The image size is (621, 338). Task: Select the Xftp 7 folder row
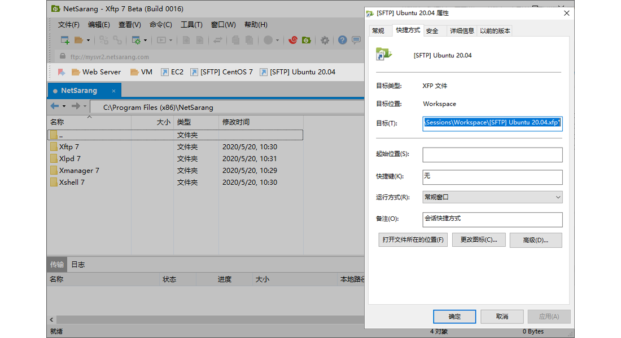pyautogui.click(x=175, y=146)
